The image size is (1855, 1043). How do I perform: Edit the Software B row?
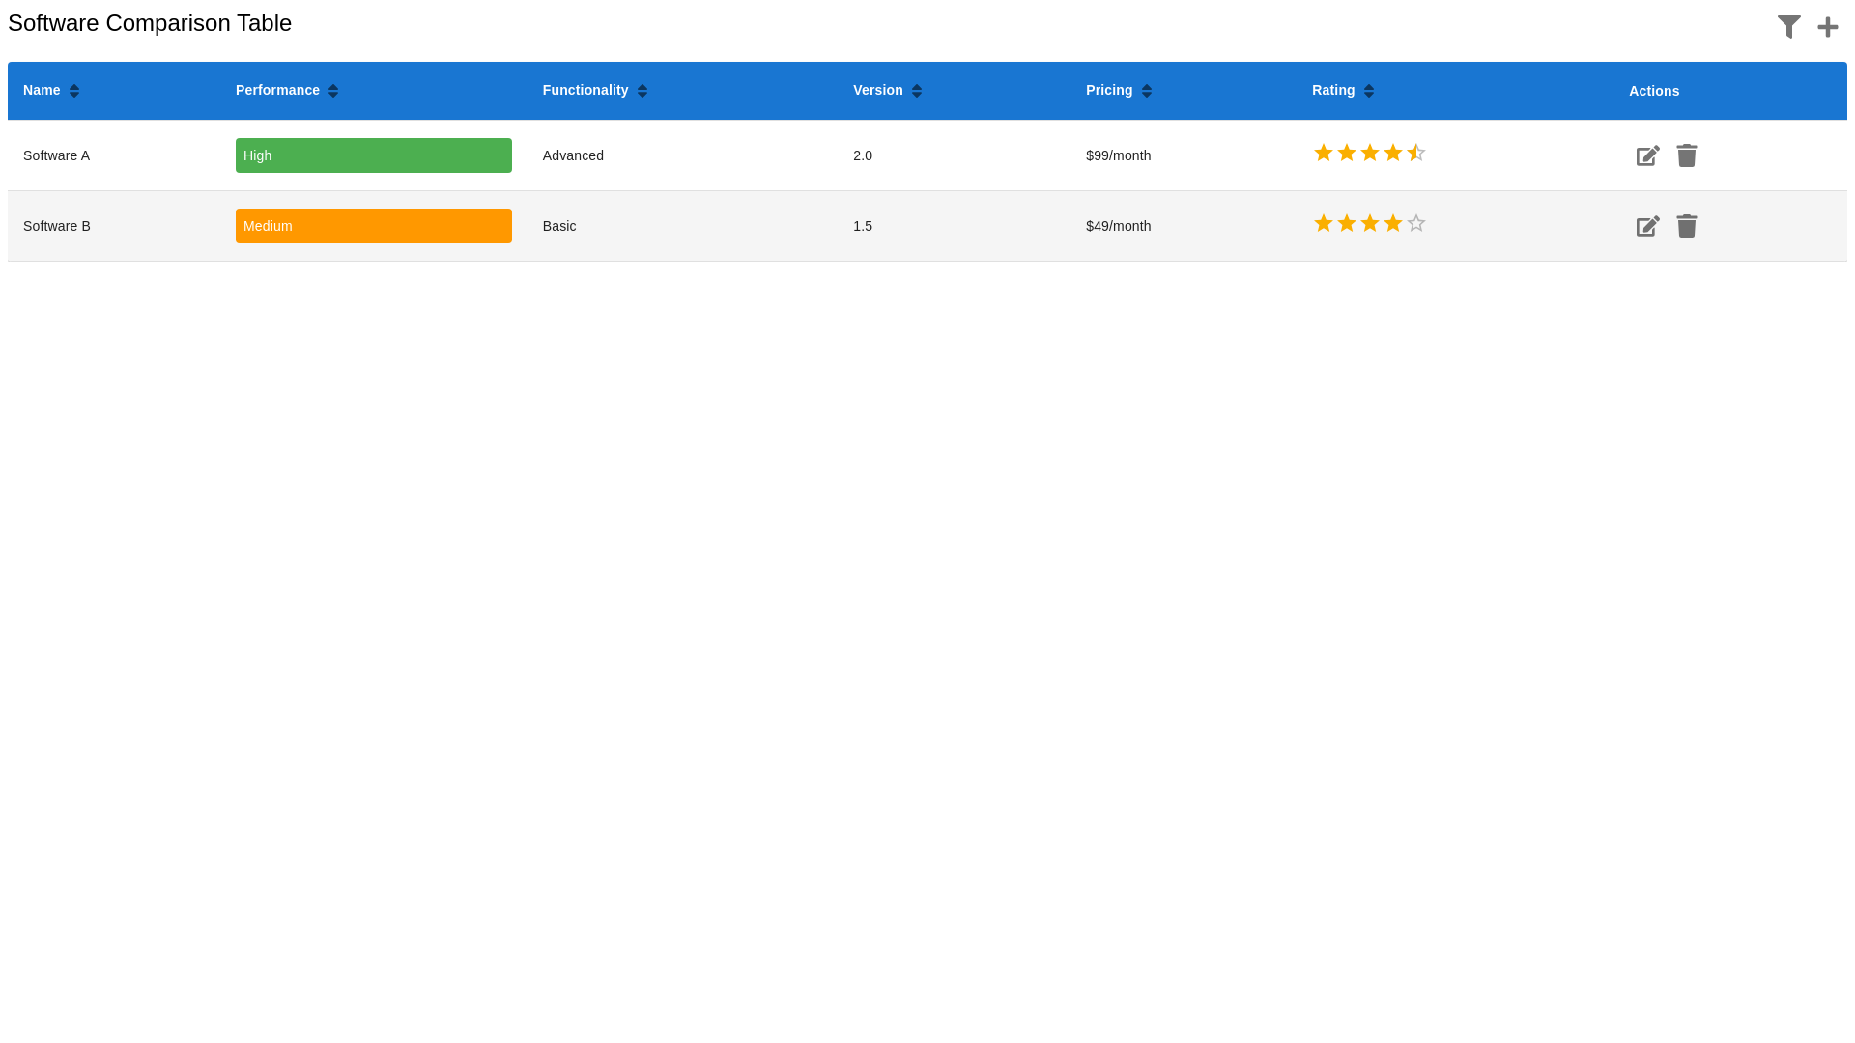click(1648, 226)
